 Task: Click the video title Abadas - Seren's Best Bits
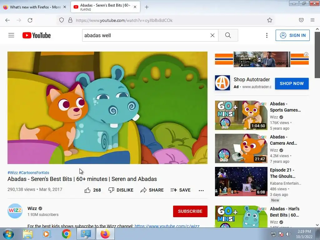[82, 179]
